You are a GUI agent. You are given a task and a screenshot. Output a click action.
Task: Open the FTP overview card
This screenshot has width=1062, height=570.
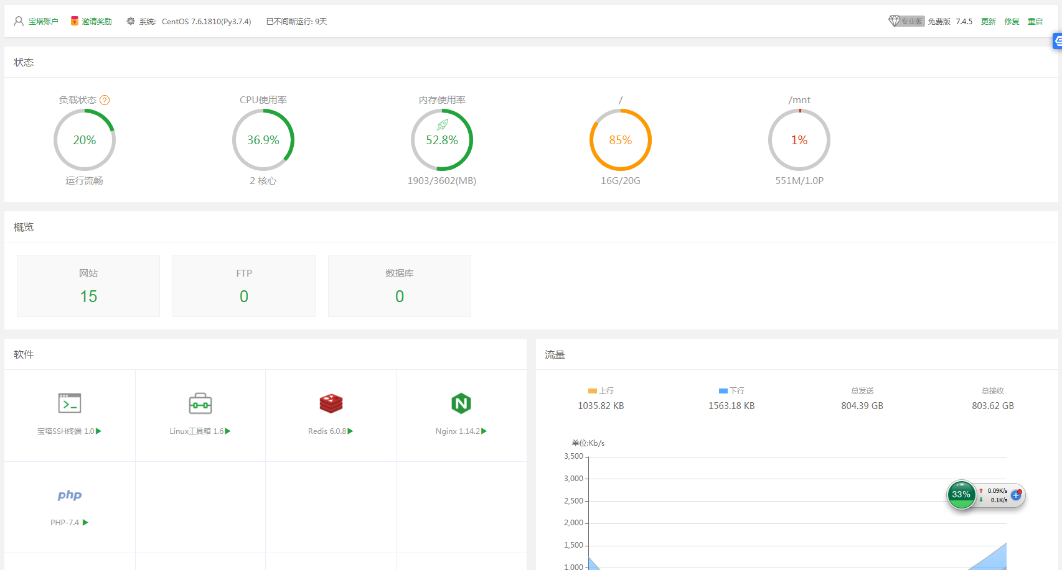[244, 286]
